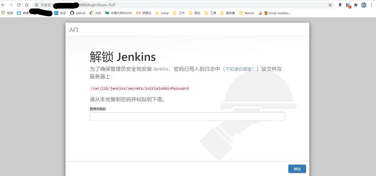This screenshot has height=176, width=376.
Task: Click the 不知道在哪里? help link
Action: pyautogui.click(x=240, y=69)
